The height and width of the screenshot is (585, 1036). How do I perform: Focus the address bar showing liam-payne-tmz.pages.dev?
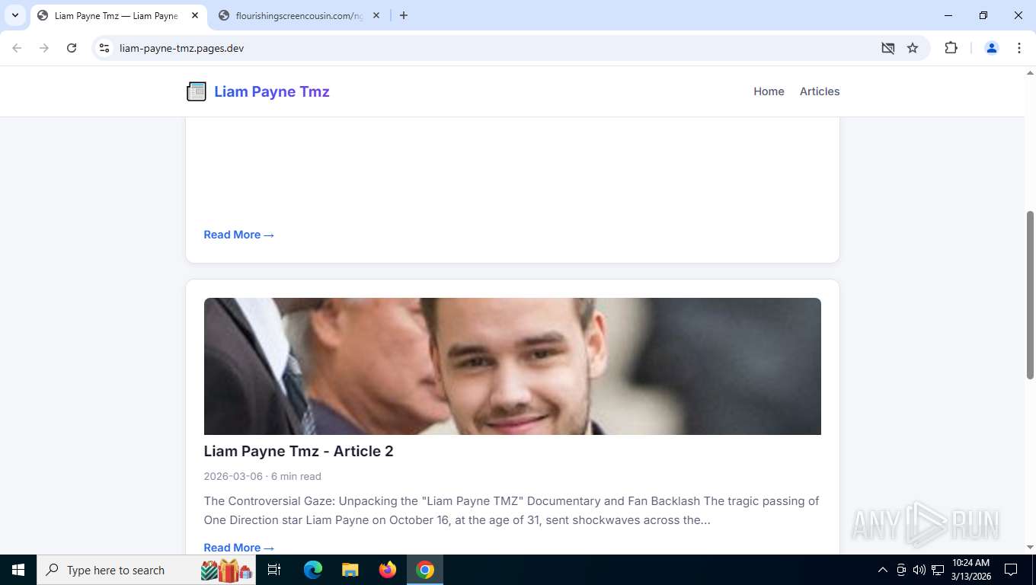coord(488,48)
